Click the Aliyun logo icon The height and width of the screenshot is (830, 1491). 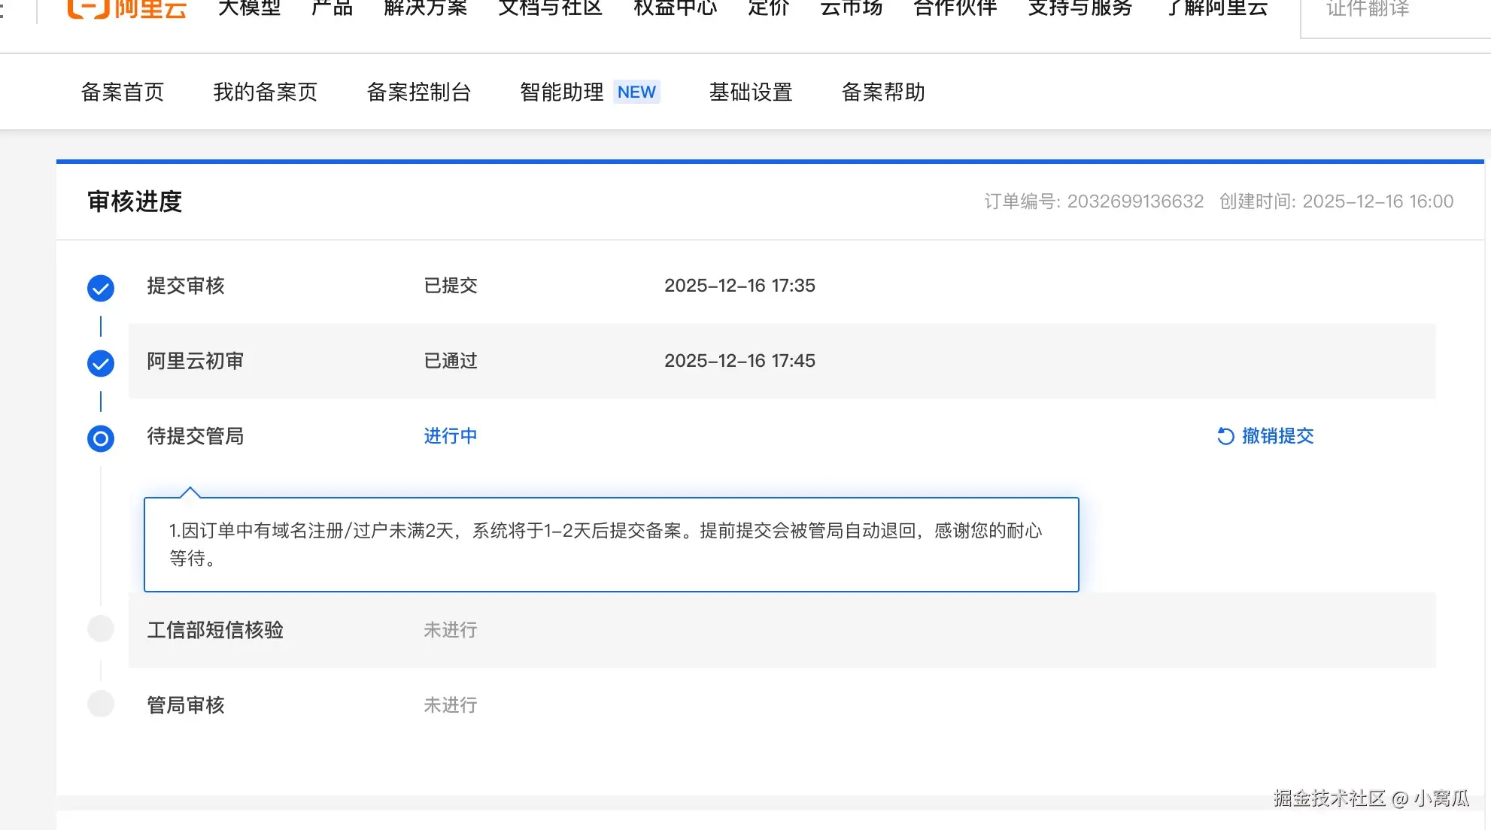click(x=89, y=9)
